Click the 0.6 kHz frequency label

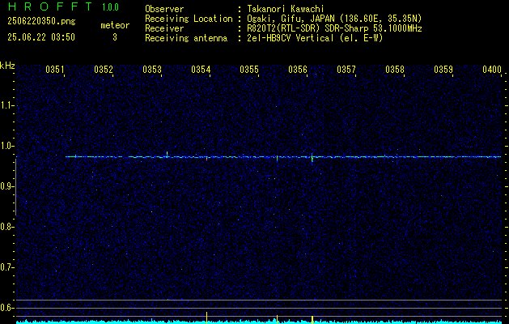[7, 308]
